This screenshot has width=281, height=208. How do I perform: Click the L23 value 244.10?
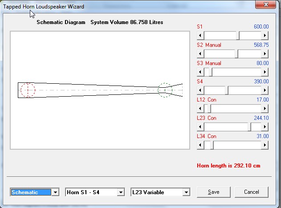261,118
